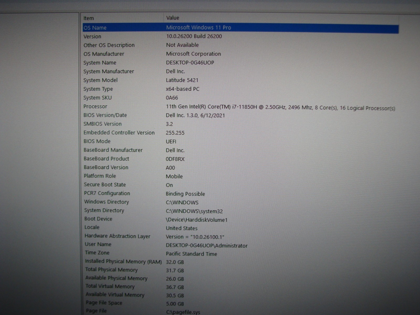Screen dimensions: 420x315
Task: Click the 0DF8RX value
Action: (x=175, y=159)
